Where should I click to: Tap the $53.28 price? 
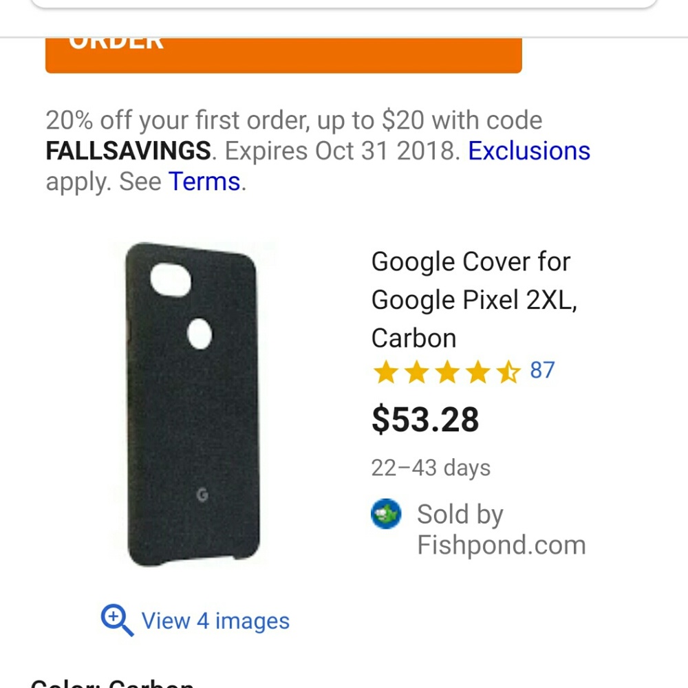425,419
